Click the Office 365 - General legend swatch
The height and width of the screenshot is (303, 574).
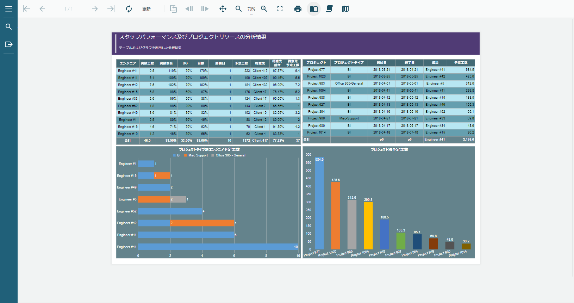tap(213, 155)
